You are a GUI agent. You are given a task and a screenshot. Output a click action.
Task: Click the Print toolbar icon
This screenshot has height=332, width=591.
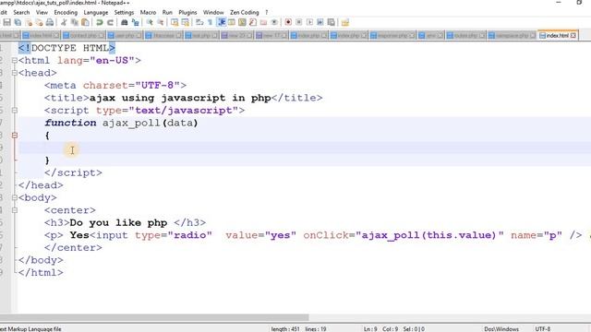coord(49,22)
